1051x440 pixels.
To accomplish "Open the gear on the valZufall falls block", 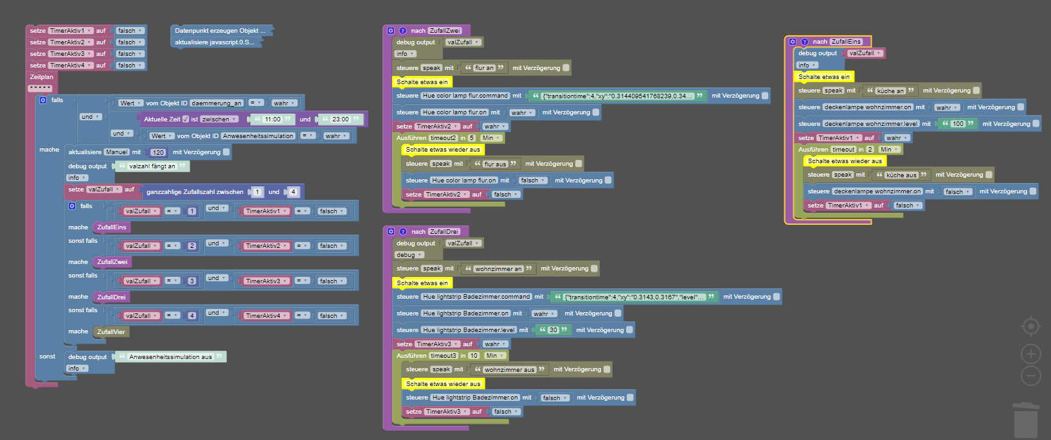I will (72, 206).
